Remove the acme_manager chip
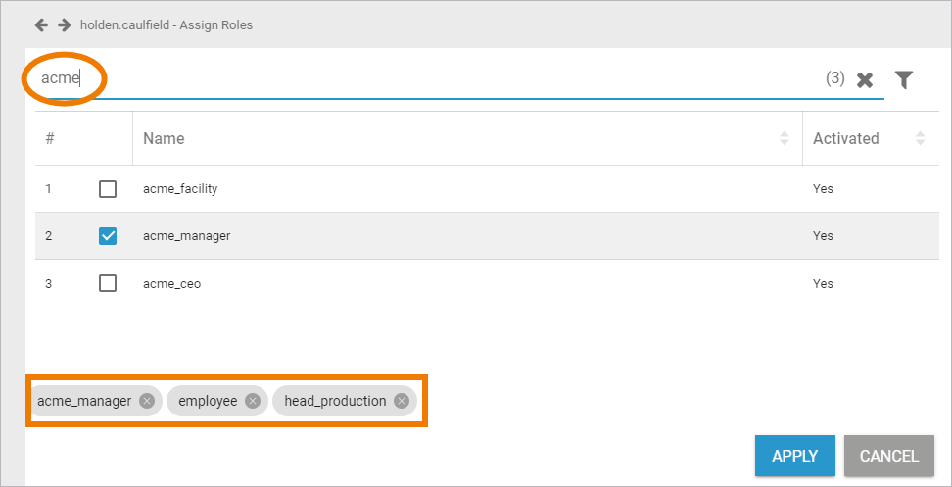The height and width of the screenshot is (487, 952). (x=146, y=401)
